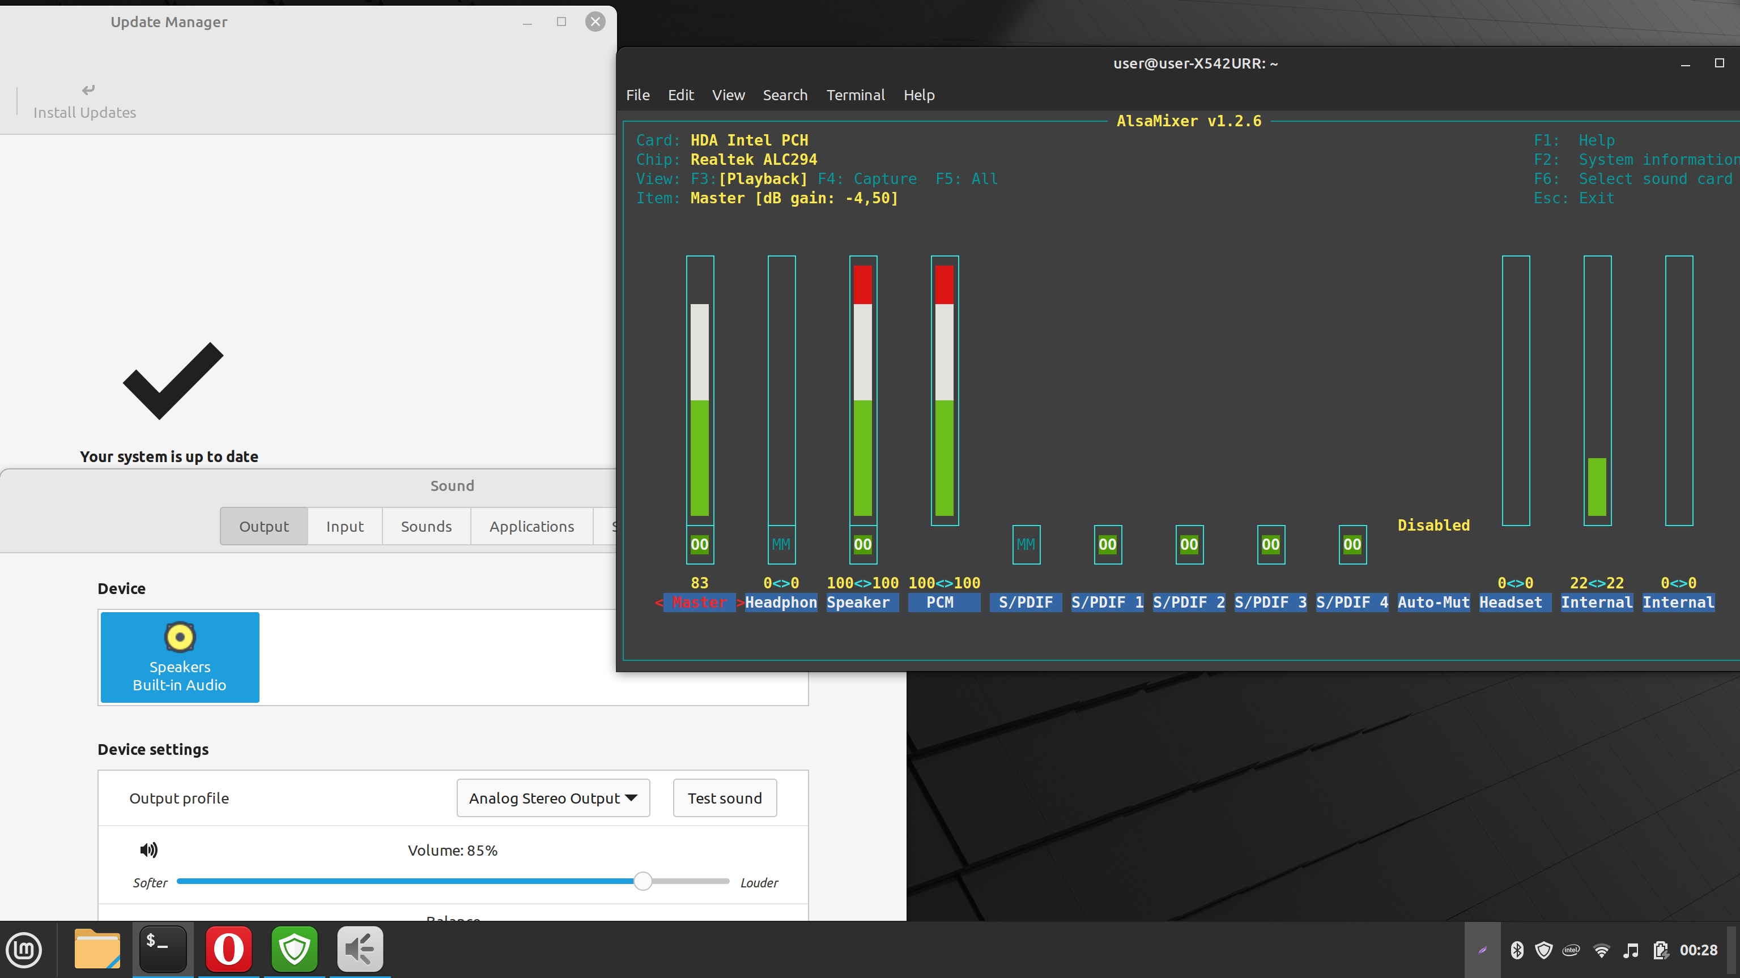Click the Master volume bar in AlsaMixer
Viewport: 1740px width, 978px height.
point(700,390)
